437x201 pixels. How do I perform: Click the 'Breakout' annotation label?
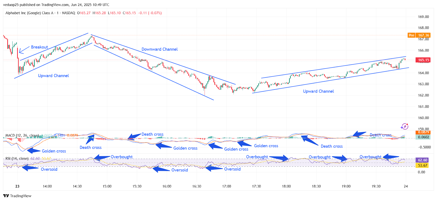(39, 47)
